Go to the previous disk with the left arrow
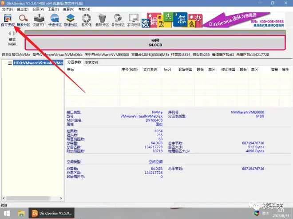This screenshot has height=219, width=293. pos(10,33)
